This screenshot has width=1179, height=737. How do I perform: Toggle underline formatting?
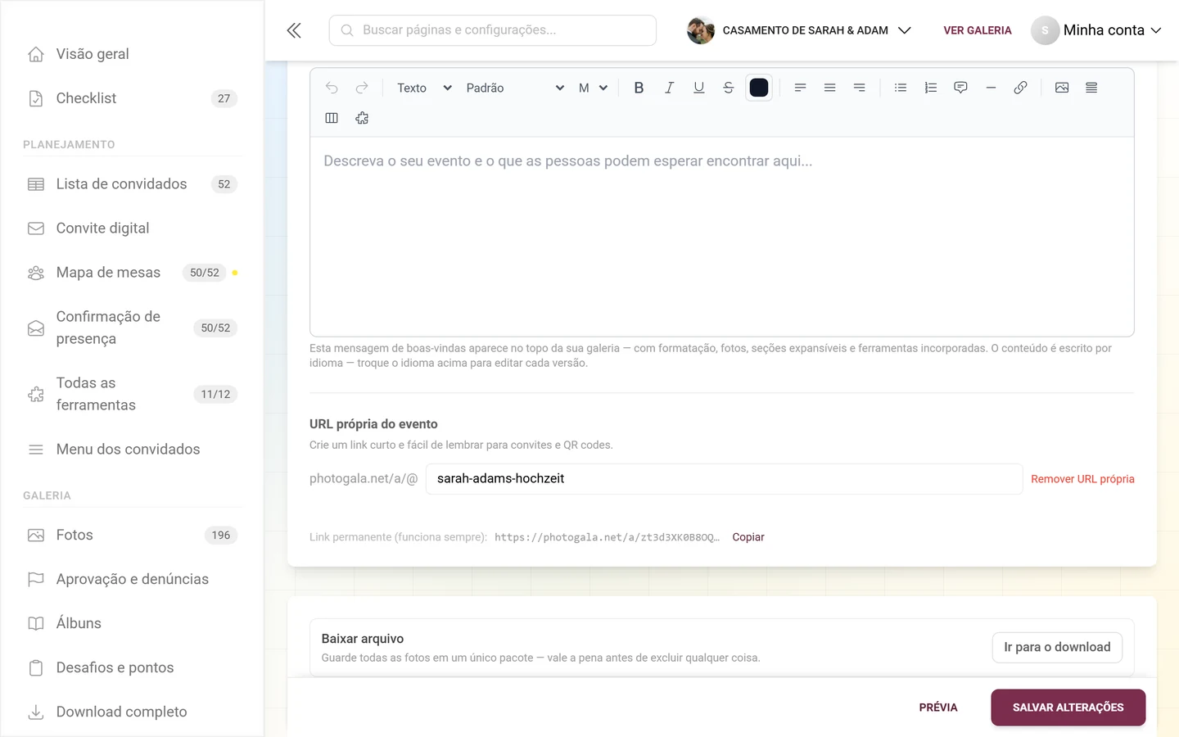pos(698,88)
